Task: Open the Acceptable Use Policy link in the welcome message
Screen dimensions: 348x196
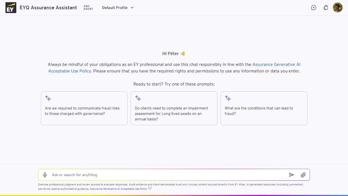Action: [175, 68]
